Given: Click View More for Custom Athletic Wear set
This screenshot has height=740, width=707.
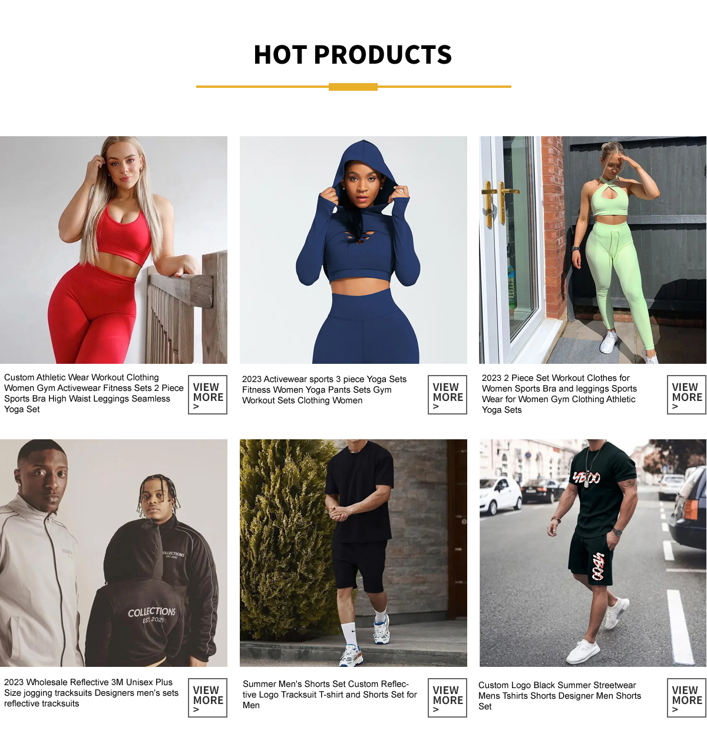Looking at the screenshot, I should [x=207, y=394].
